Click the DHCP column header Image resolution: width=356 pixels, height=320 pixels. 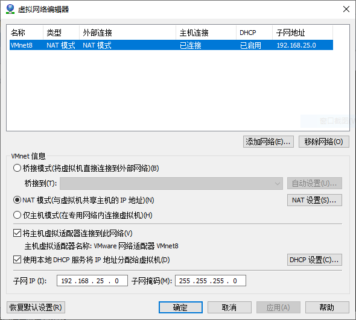tap(254, 33)
